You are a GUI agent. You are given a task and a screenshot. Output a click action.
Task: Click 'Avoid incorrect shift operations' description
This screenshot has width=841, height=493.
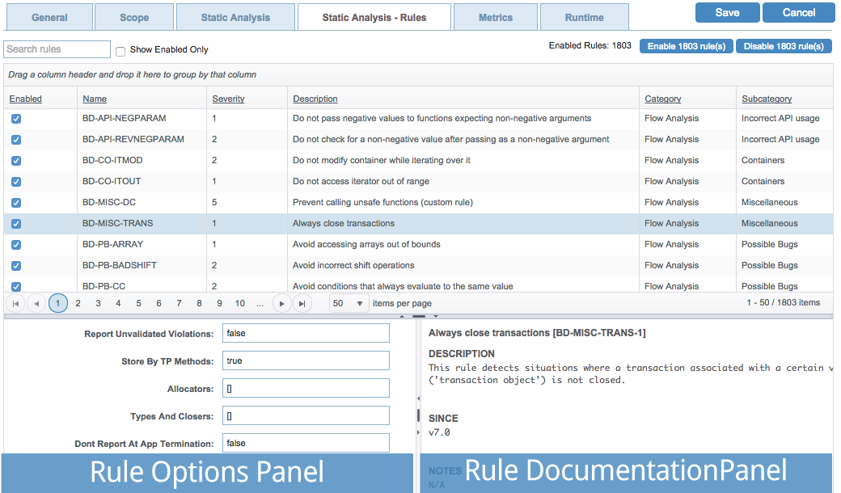pos(353,265)
